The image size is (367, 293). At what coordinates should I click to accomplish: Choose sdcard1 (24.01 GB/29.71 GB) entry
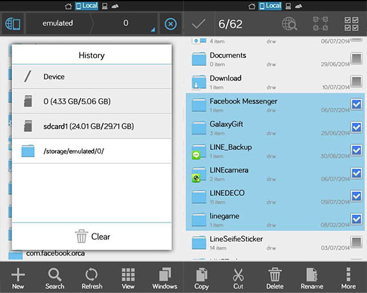(x=92, y=126)
